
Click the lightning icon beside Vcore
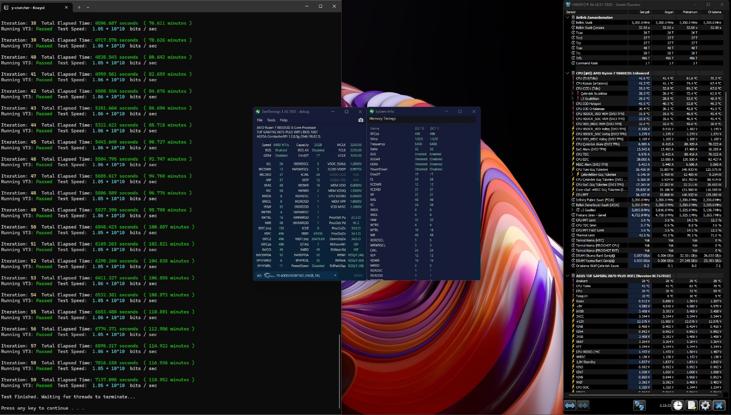[573, 301]
